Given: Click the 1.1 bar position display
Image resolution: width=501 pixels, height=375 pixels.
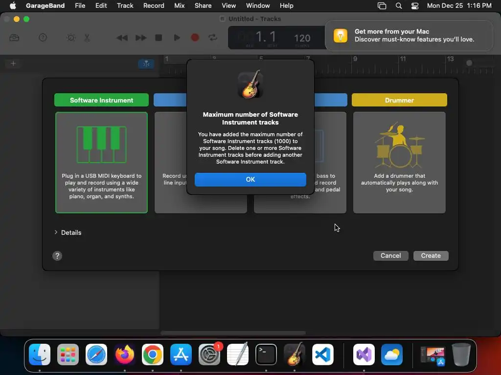Looking at the screenshot, I should point(266,37).
